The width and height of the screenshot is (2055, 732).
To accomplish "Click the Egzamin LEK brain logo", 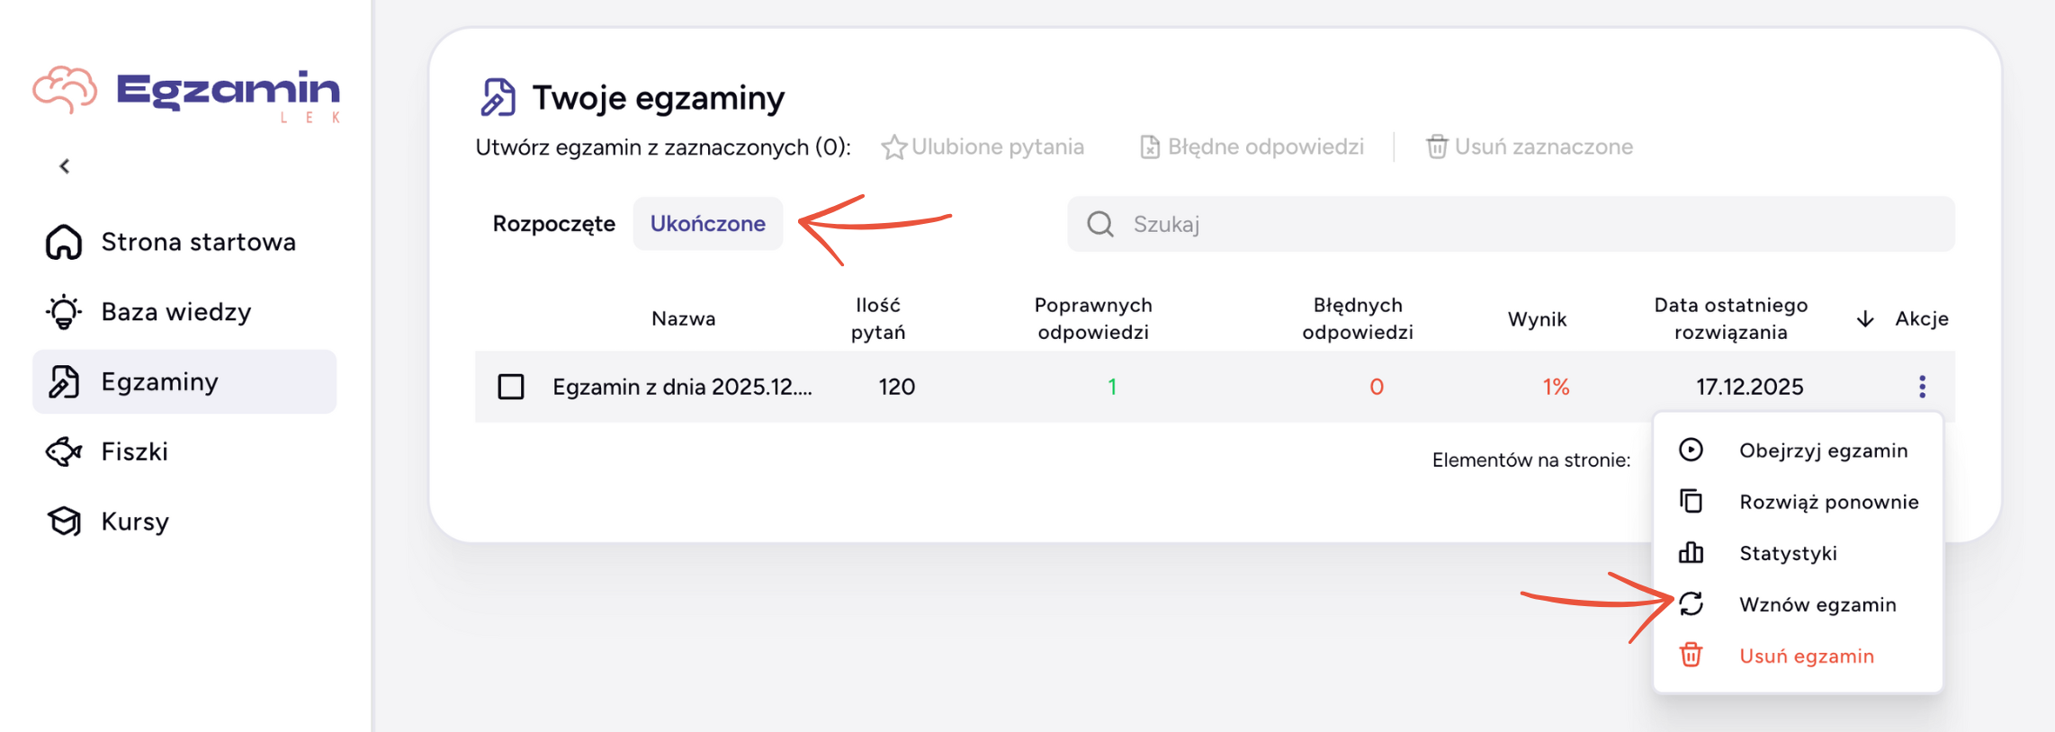I will tap(185, 93).
